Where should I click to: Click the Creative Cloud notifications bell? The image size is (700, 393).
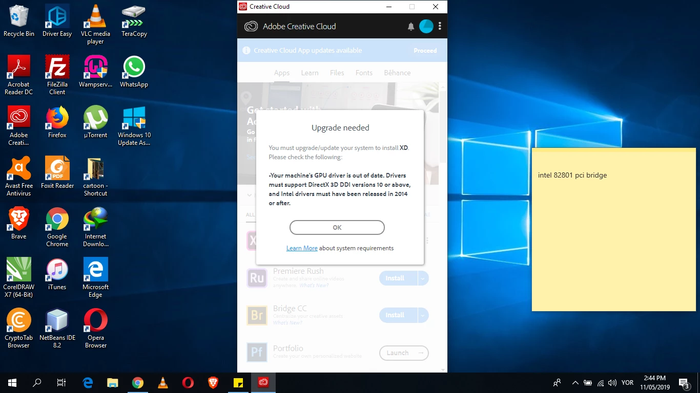(x=411, y=27)
